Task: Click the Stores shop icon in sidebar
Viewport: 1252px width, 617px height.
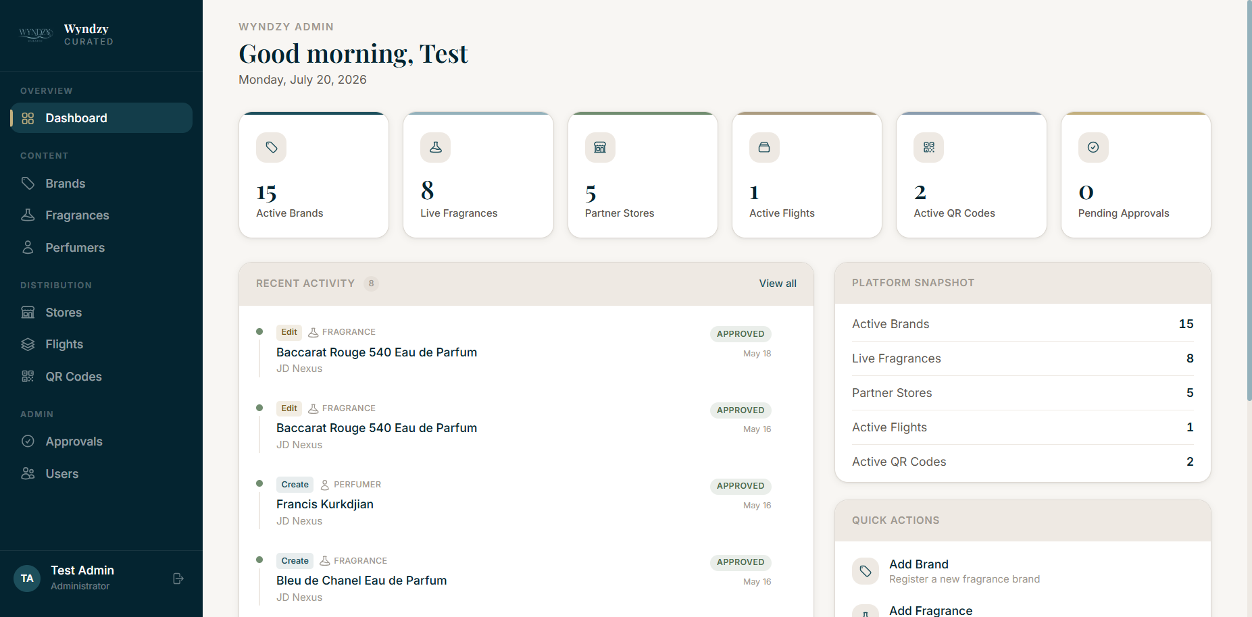Action: [x=28, y=313]
